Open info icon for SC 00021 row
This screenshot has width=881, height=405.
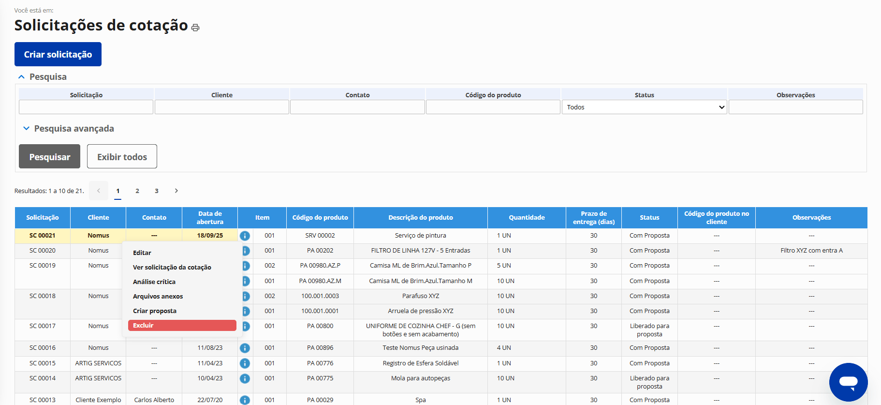click(x=245, y=236)
